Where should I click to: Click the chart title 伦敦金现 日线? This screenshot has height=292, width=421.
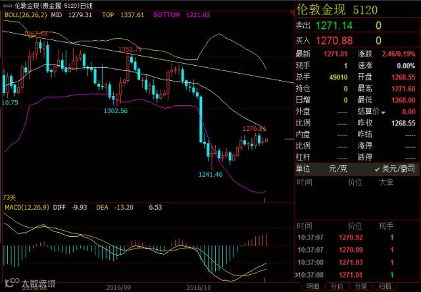coord(53,5)
